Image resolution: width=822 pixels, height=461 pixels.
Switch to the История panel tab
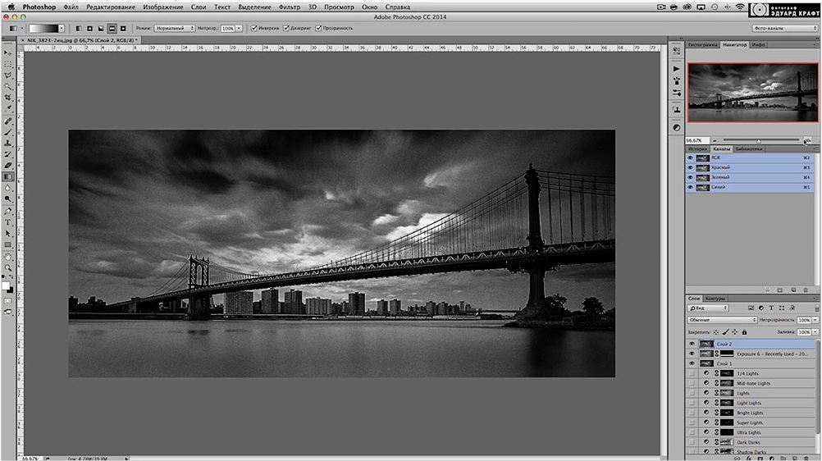coord(696,149)
